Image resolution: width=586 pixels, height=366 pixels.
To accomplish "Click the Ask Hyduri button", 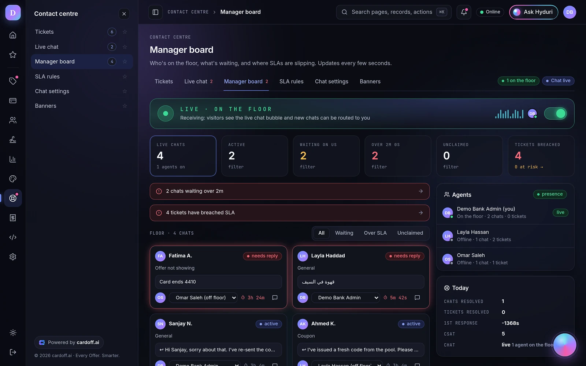I will point(534,12).
